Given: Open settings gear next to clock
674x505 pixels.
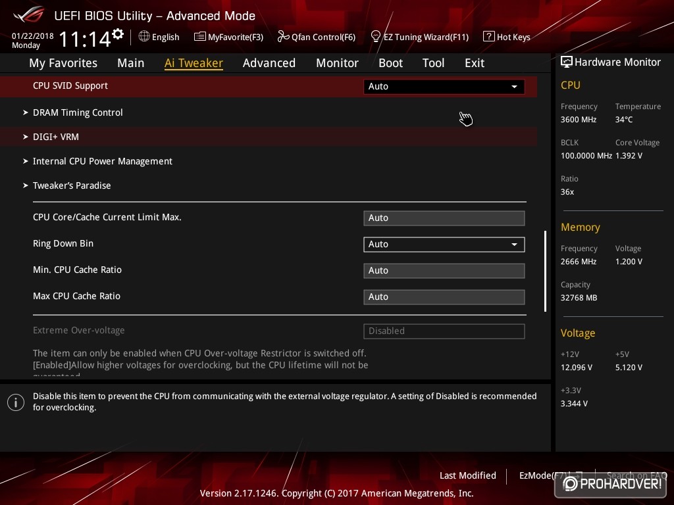Looking at the screenshot, I should coord(118,34).
